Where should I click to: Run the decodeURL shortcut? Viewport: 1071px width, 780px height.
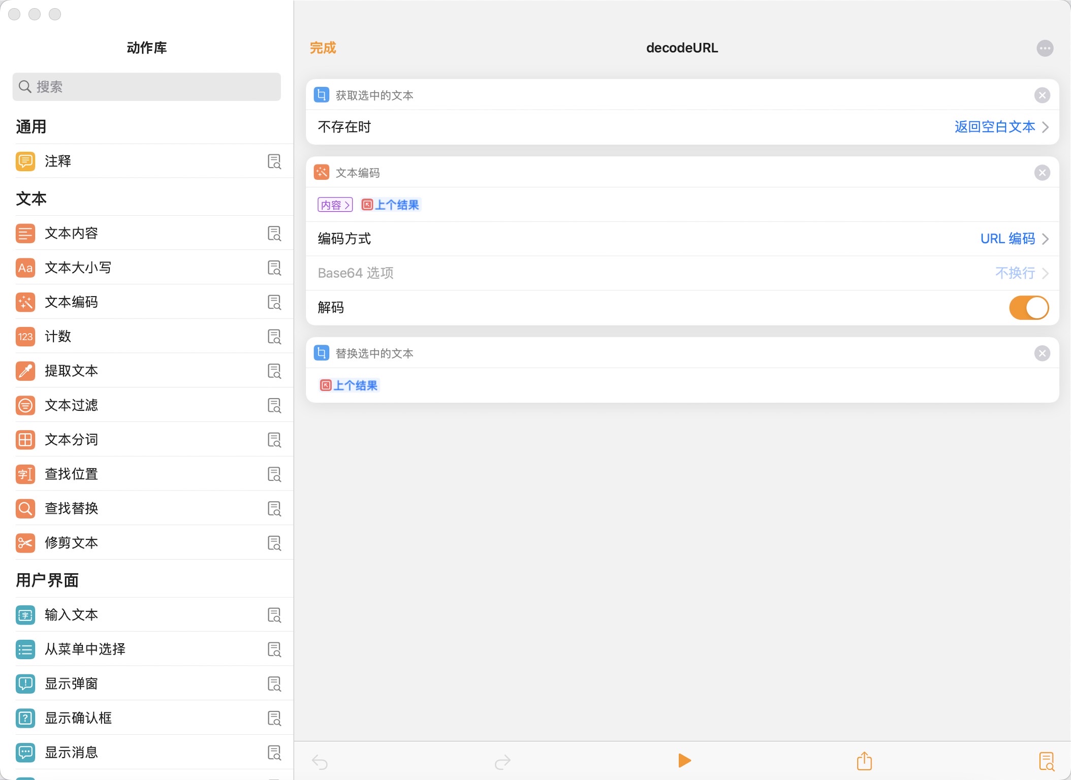coord(684,761)
